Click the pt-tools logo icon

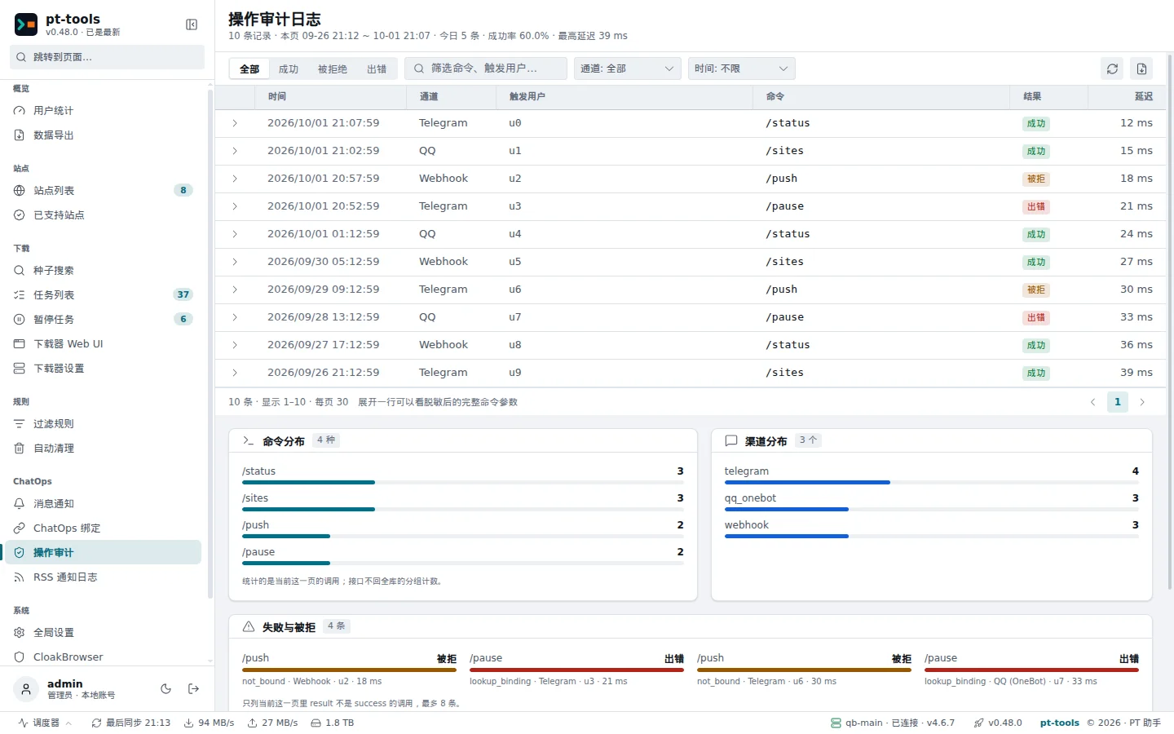coord(26,24)
